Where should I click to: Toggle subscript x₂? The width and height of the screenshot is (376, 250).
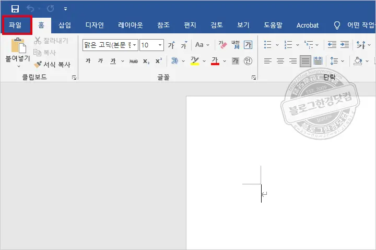(x=146, y=61)
